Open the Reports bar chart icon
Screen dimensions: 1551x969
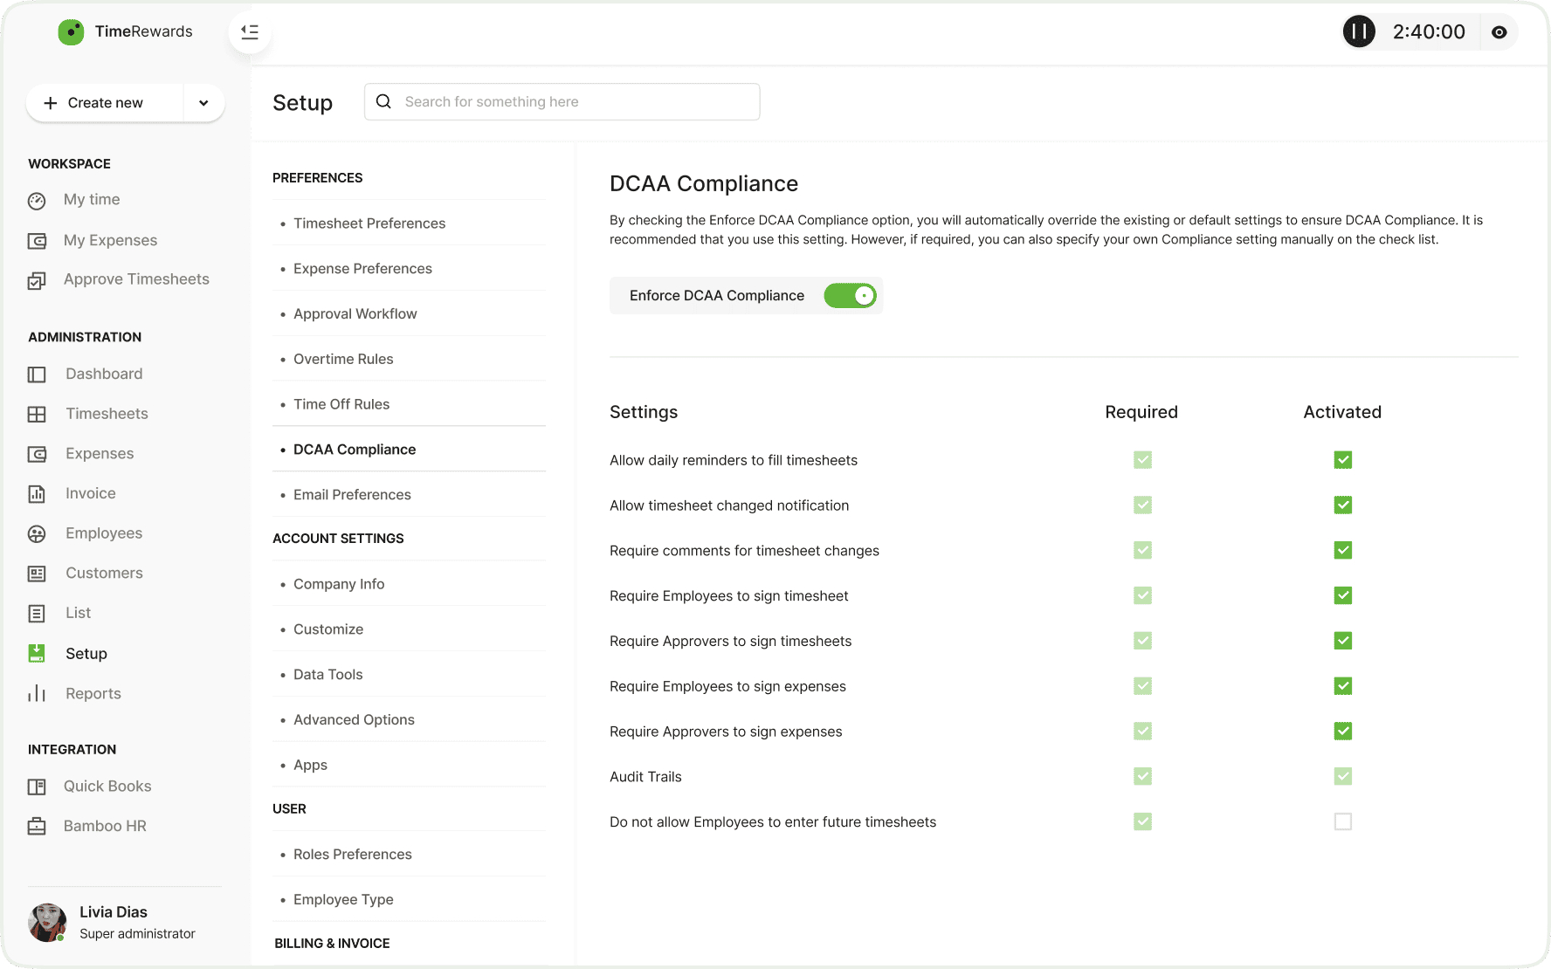point(37,694)
